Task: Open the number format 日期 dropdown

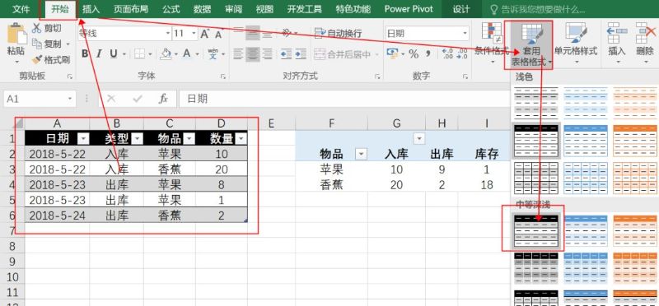Action: (x=465, y=33)
